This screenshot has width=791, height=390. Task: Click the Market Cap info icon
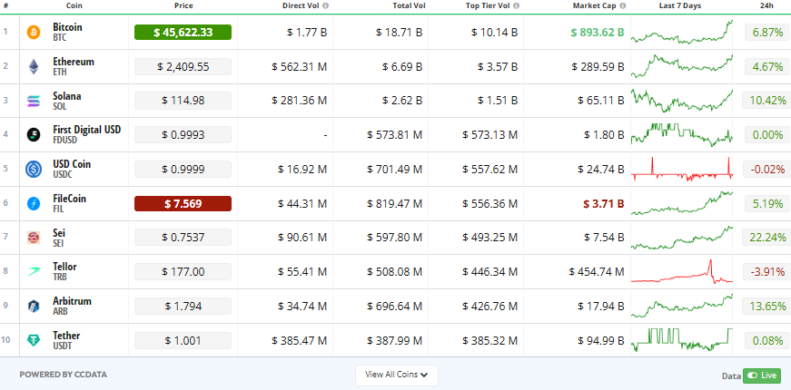pyautogui.click(x=623, y=6)
